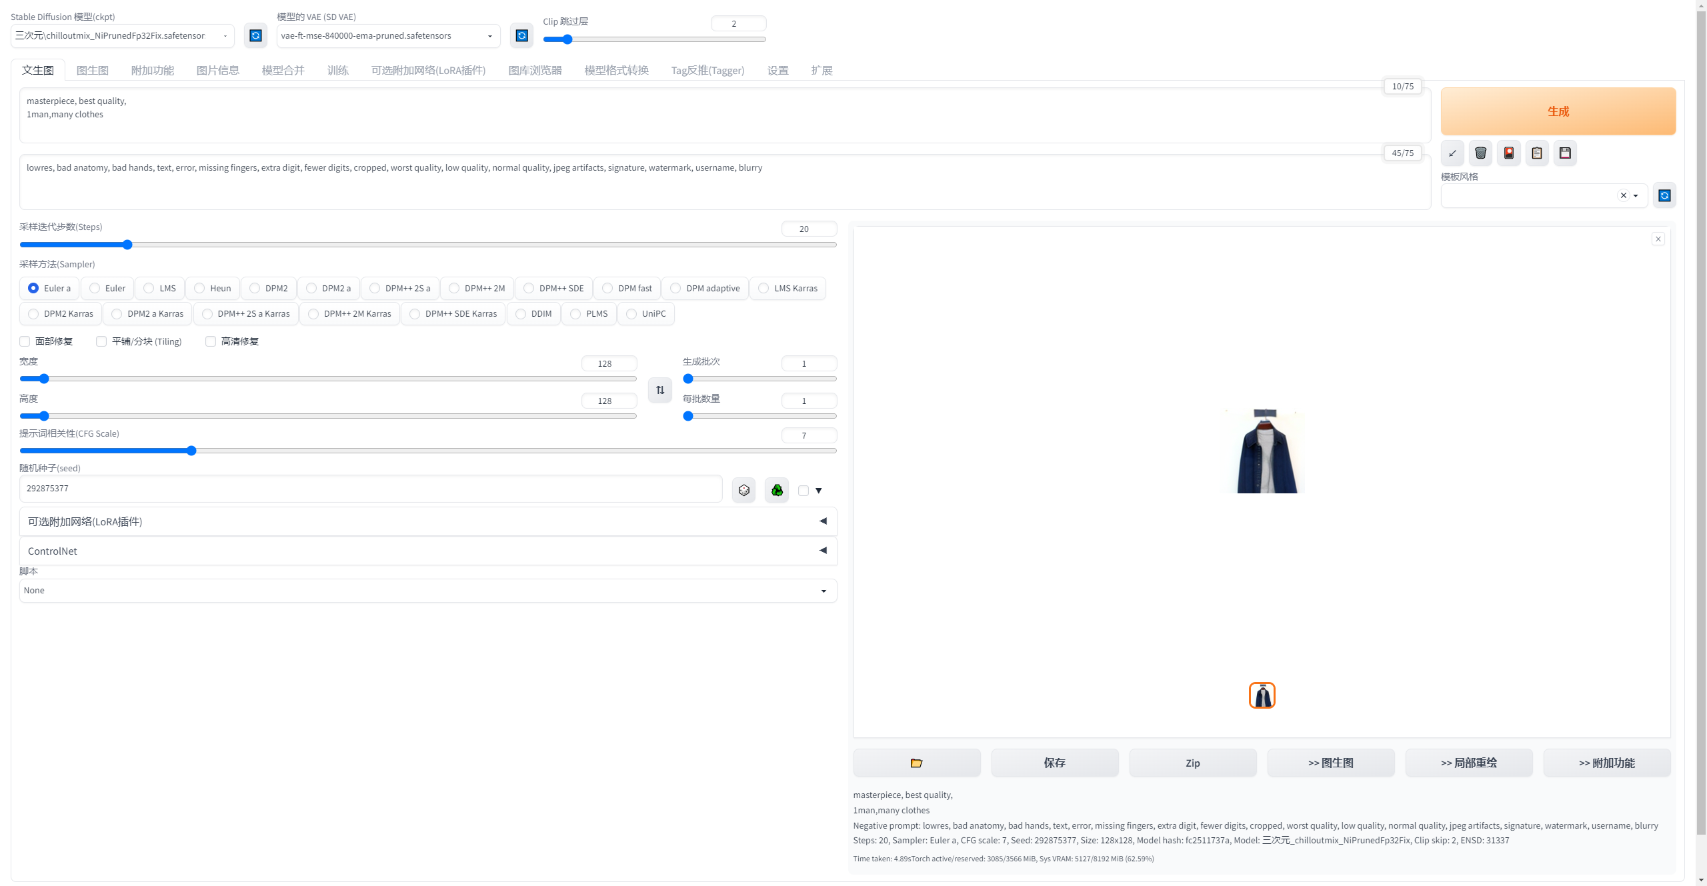Open the VAE model dropdown
This screenshot has height=886, width=1707.
(x=388, y=36)
